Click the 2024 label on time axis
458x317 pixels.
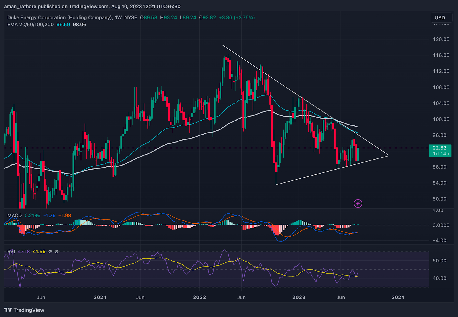pyautogui.click(x=398, y=297)
